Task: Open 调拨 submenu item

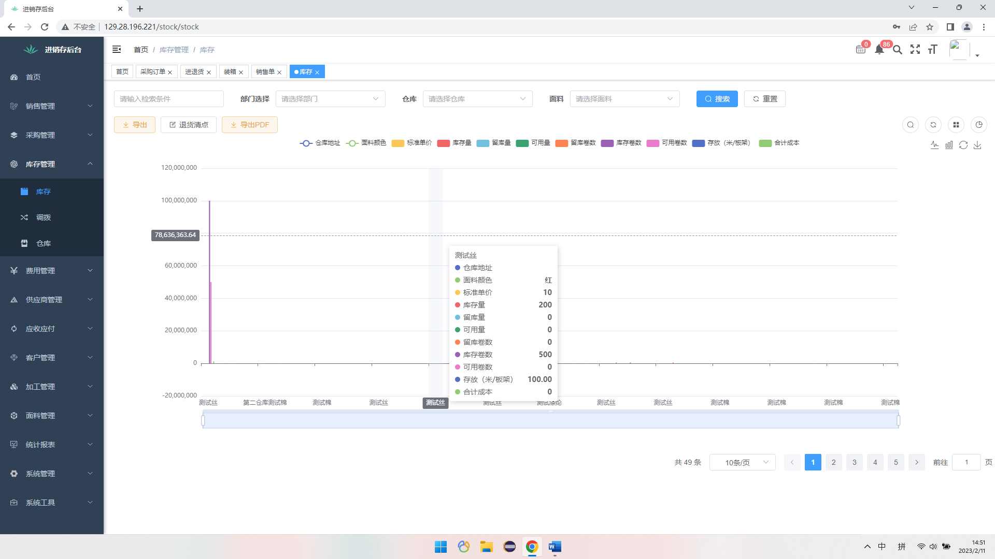Action: 44,217
